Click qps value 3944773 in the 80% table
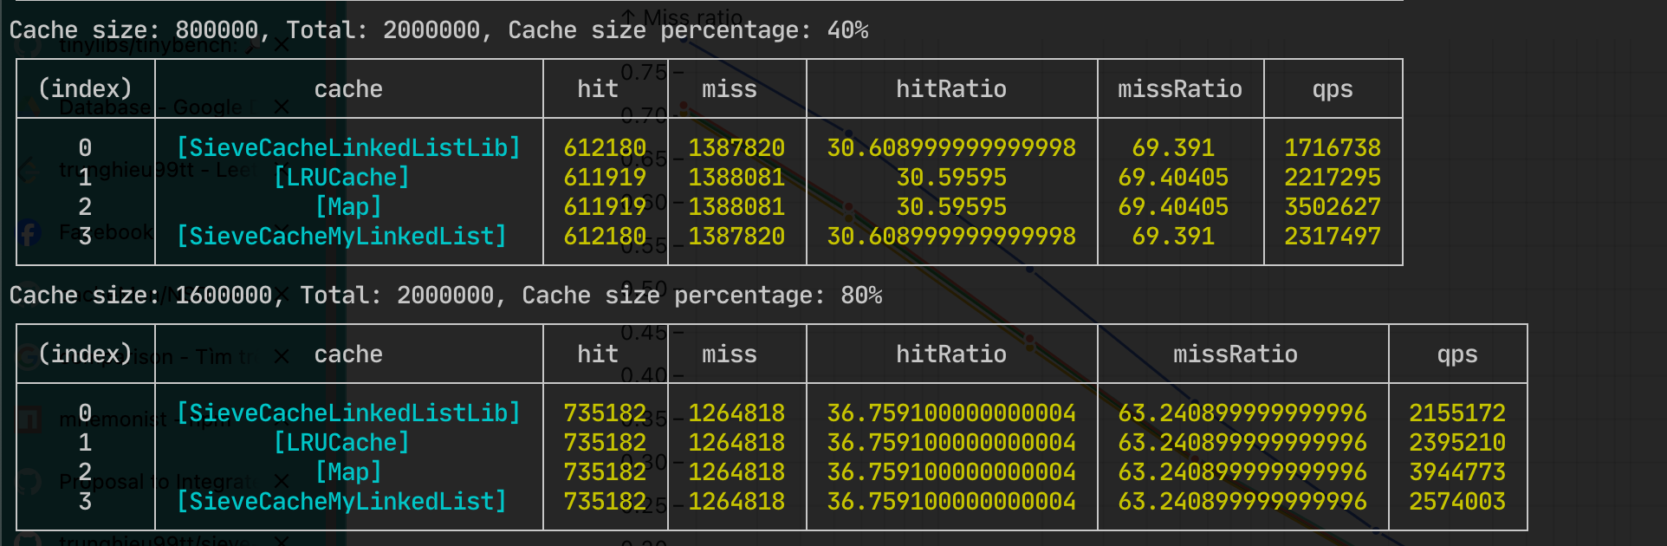Screen dimensions: 1667x546 click(x=1456, y=472)
